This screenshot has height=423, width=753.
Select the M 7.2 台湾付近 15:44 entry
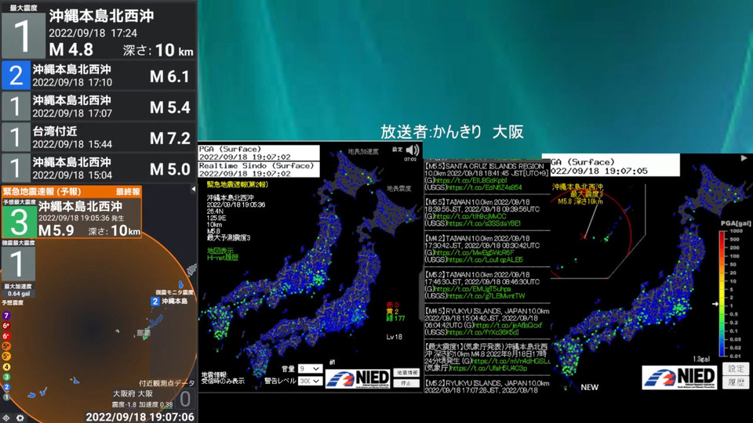coord(99,138)
